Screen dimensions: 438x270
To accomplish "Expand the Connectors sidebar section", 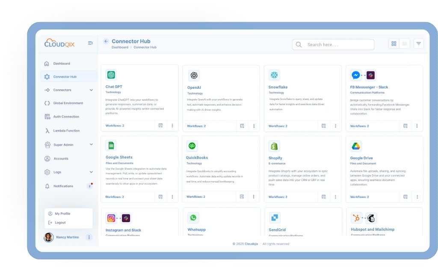I will (91, 90).
